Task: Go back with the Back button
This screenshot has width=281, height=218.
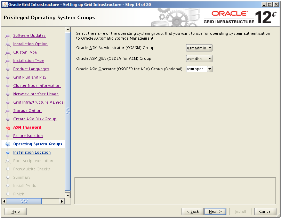Action: click(x=193, y=211)
